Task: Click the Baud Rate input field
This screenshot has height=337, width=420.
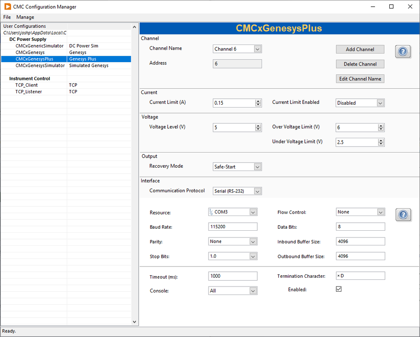Action: (x=232, y=227)
